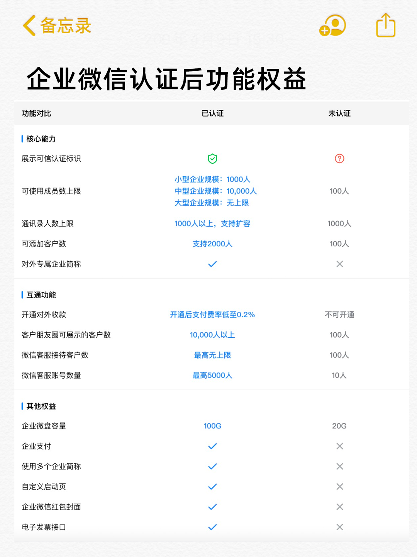Tap the X mark beside 企业微信红包封面

(339, 506)
